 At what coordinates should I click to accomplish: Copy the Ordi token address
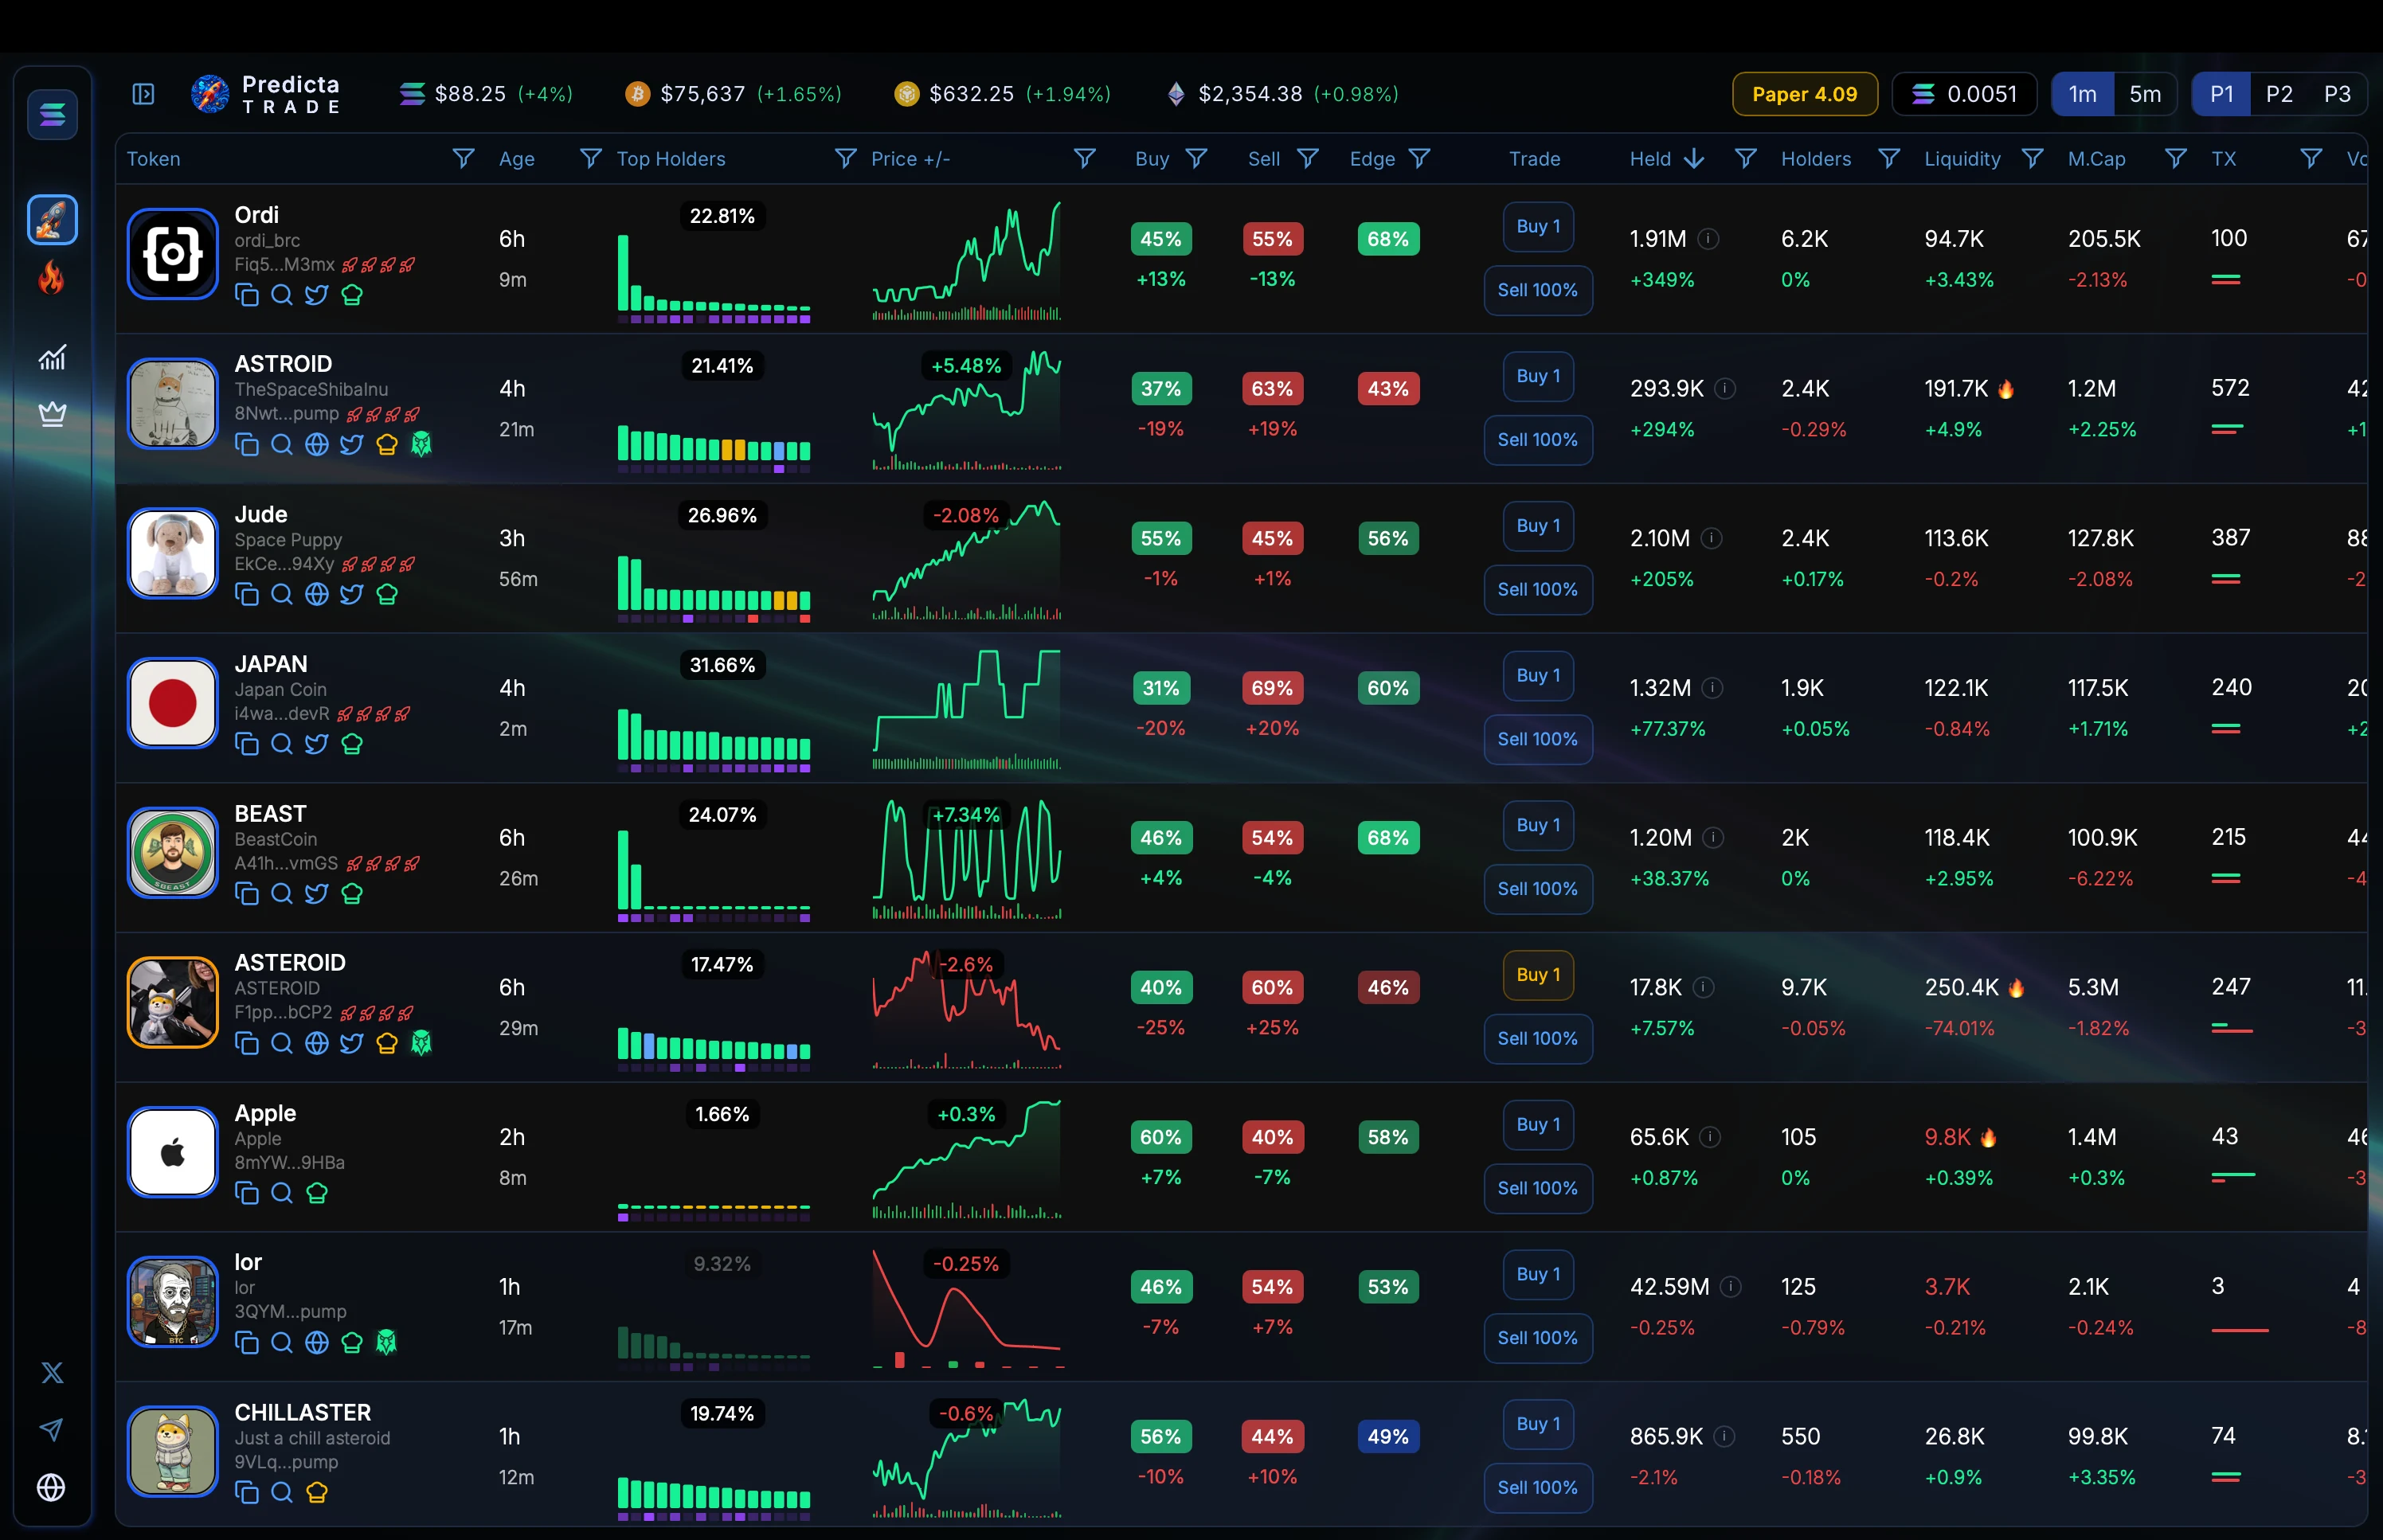tap(246, 295)
